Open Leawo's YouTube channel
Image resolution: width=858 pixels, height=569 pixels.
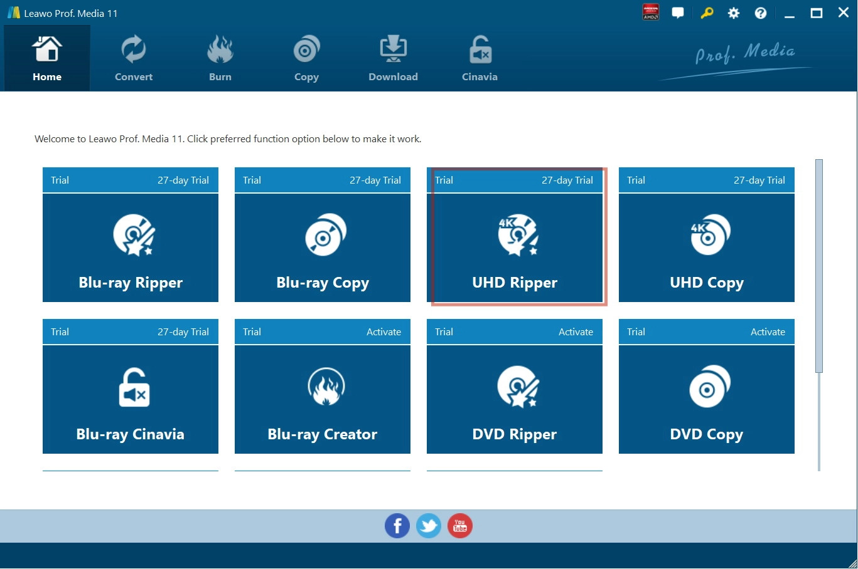tap(459, 526)
